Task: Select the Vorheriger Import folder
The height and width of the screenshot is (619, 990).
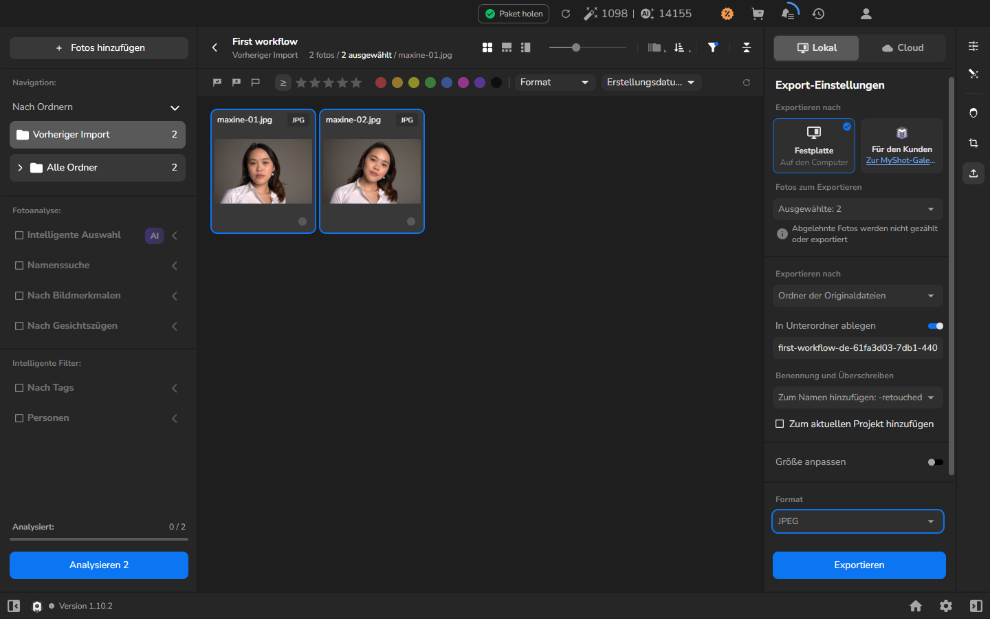Action: click(98, 135)
